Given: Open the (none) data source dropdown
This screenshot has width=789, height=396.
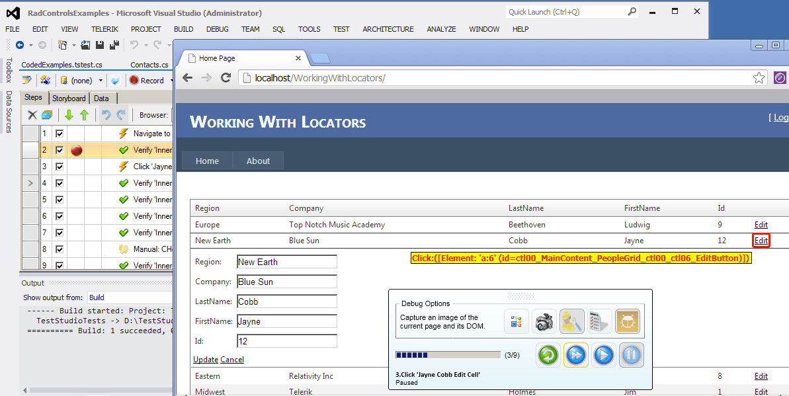Looking at the screenshot, I should click(x=101, y=81).
